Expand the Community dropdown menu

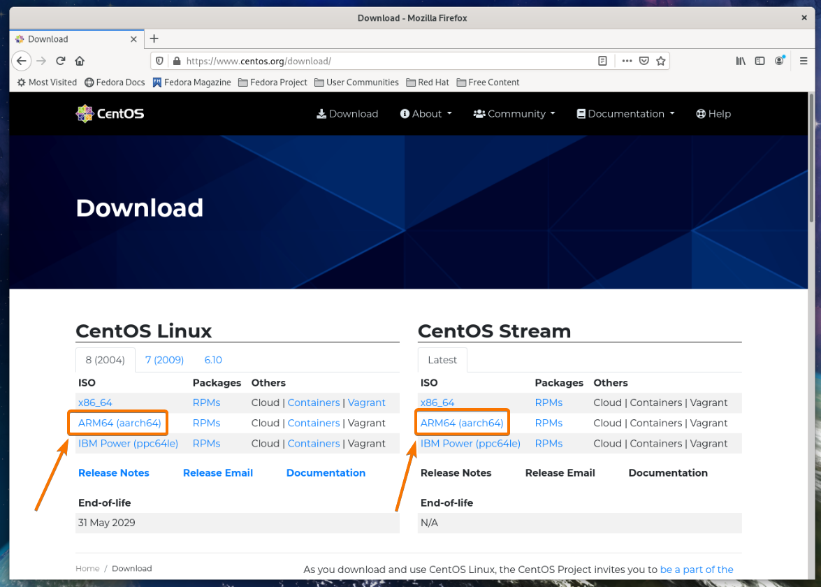tap(514, 114)
